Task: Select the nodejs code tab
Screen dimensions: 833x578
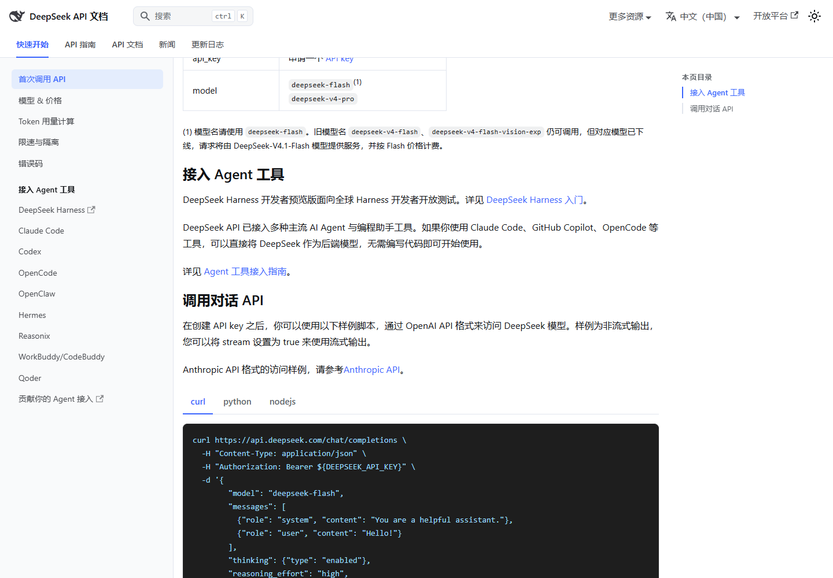Action: coord(282,402)
